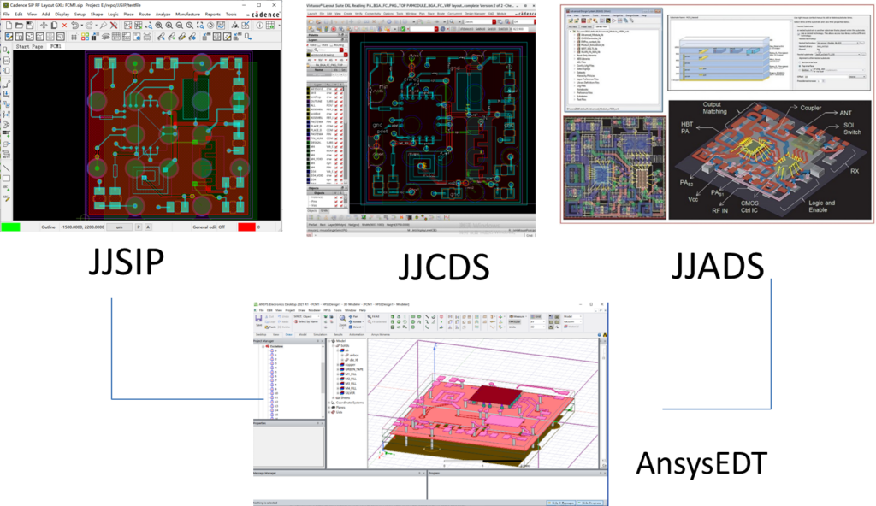This screenshot has width=876, height=506.
Task: Click the um units button in Cadence status bar
Action: tap(118, 227)
